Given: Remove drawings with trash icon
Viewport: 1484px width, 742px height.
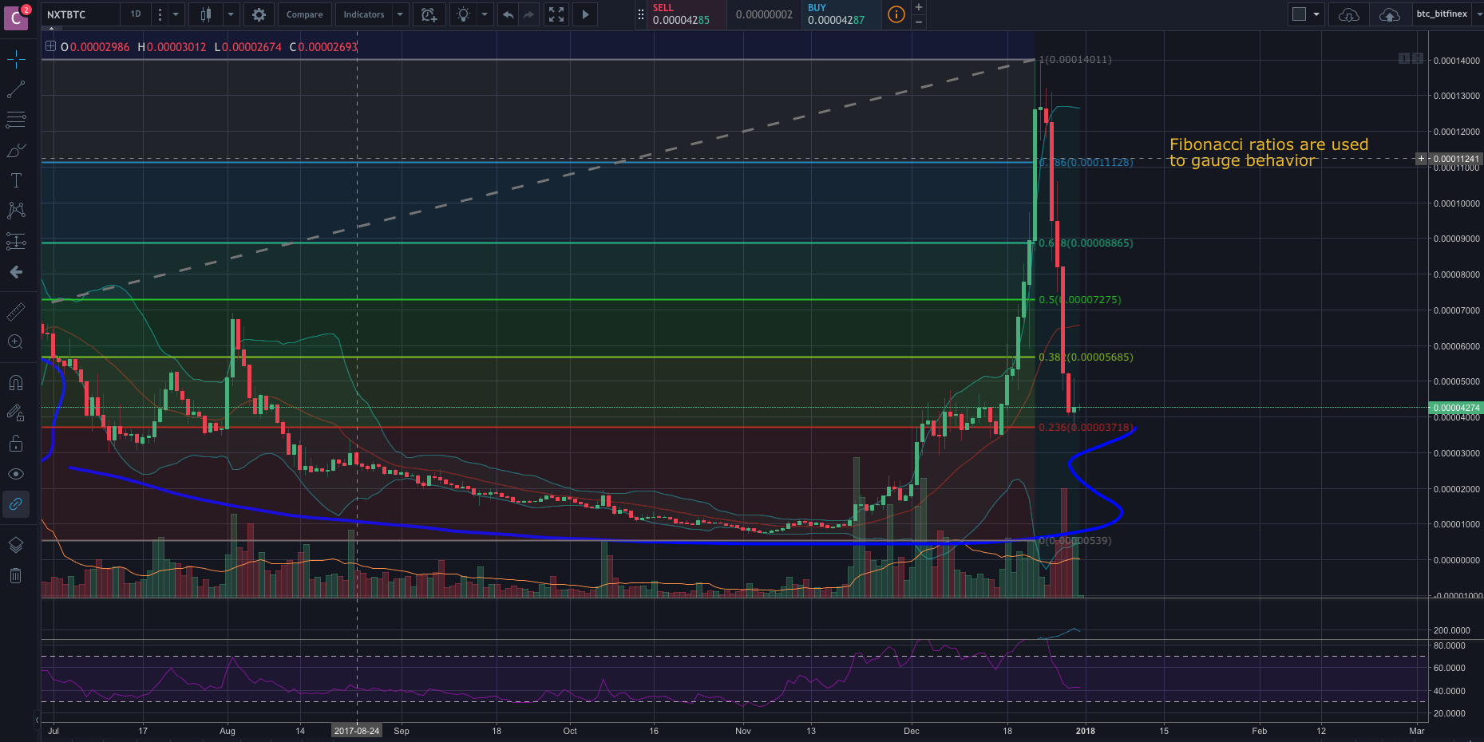Looking at the screenshot, I should pyautogui.click(x=16, y=575).
